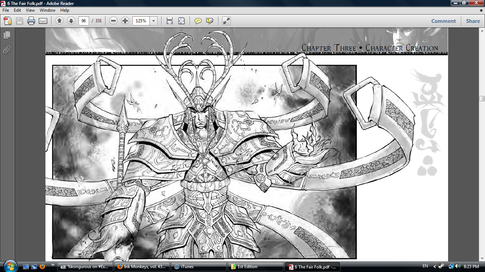485x272 pixels.
Task: Click the 6 The Fair Folk.pdf taskbar button
Action: (x=312, y=267)
